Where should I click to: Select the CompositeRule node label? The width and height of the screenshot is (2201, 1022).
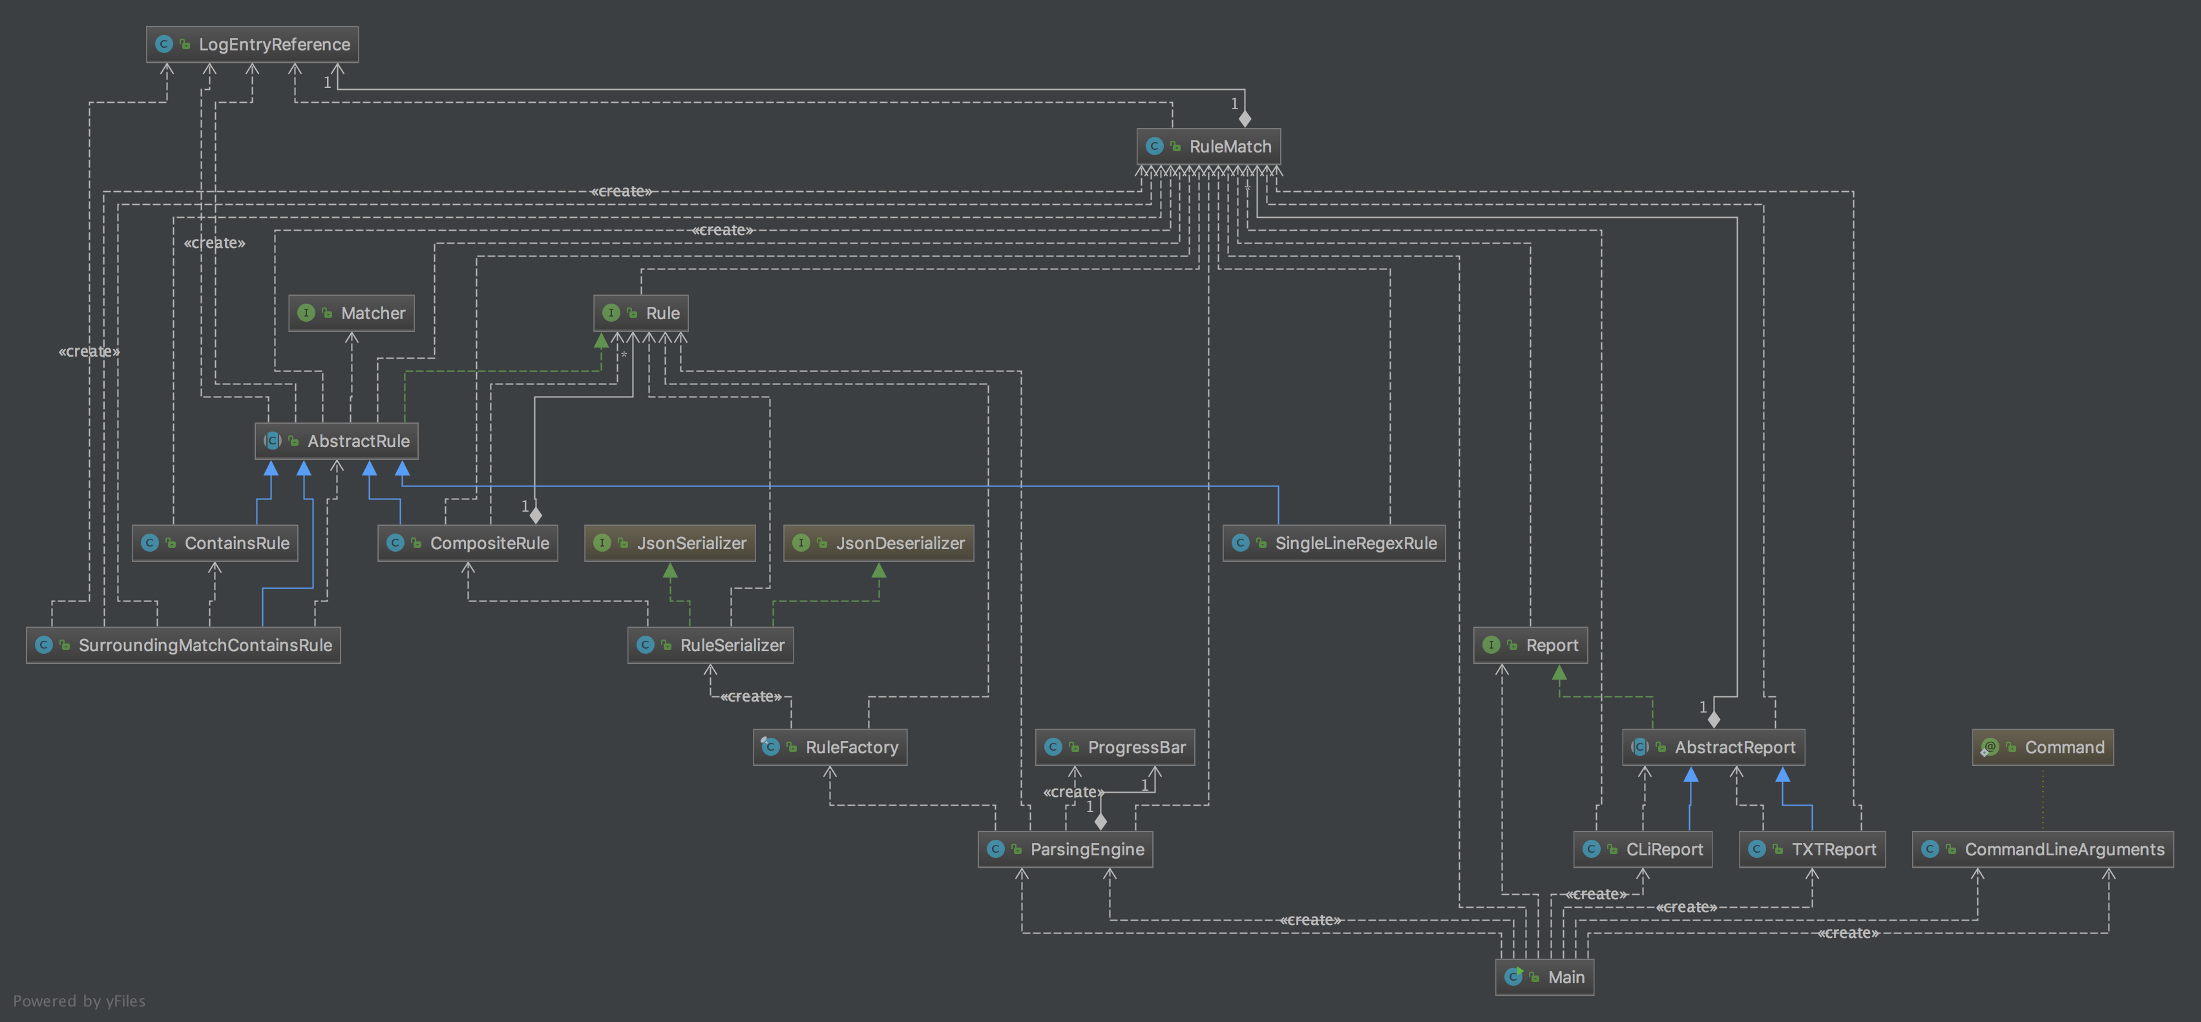click(490, 543)
